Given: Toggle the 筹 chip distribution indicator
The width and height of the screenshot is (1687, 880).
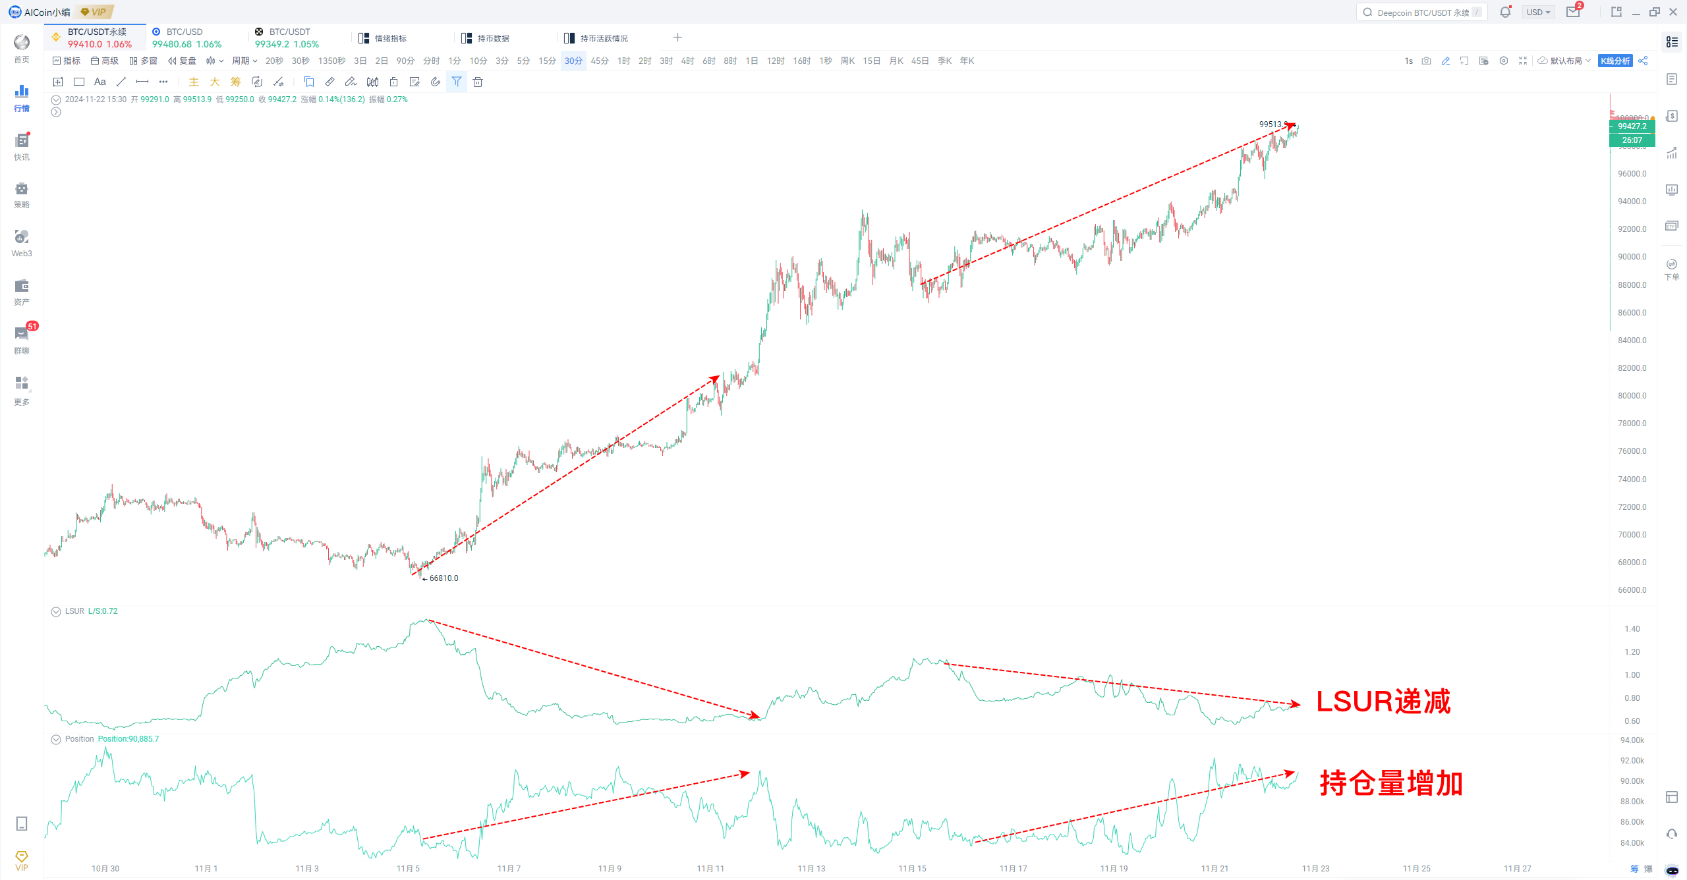Looking at the screenshot, I should click(236, 82).
